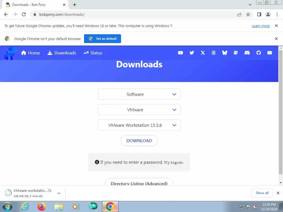Click Show all downloads button

(262, 193)
